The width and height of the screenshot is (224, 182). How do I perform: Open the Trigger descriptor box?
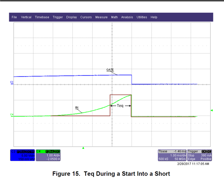coord(199,155)
